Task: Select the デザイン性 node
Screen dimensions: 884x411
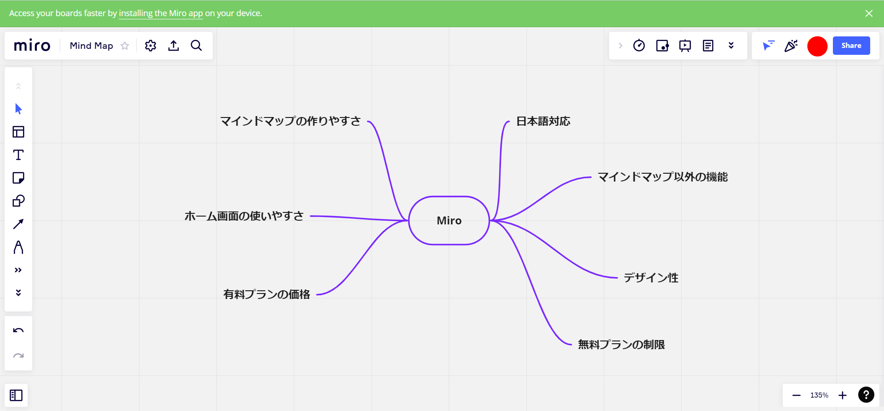Action: (x=651, y=278)
